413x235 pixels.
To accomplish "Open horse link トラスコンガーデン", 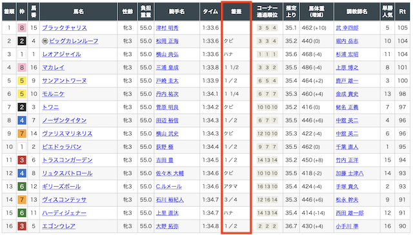I will pyautogui.click(x=67, y=160).
